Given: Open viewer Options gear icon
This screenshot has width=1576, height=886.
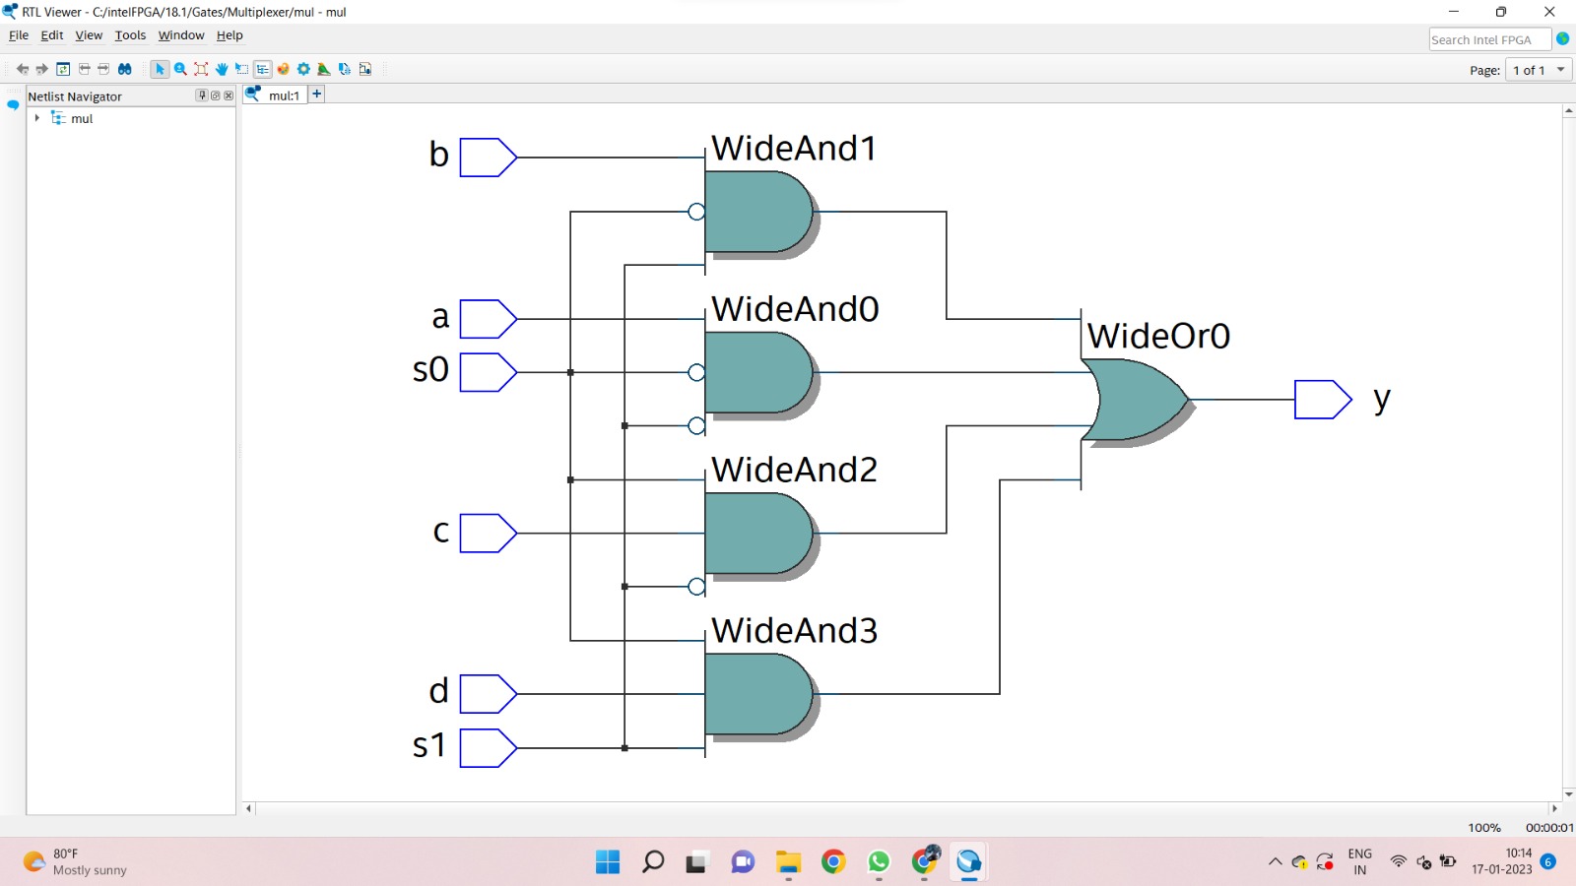Looking at the screenshot, I should [x=303, y=69].
